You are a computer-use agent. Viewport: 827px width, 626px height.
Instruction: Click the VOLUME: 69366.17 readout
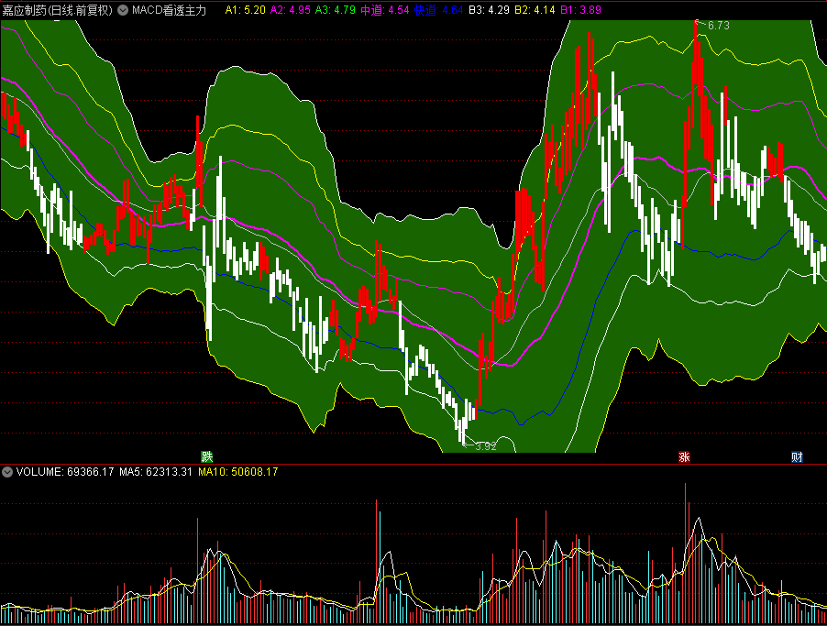tap(65, 472)
